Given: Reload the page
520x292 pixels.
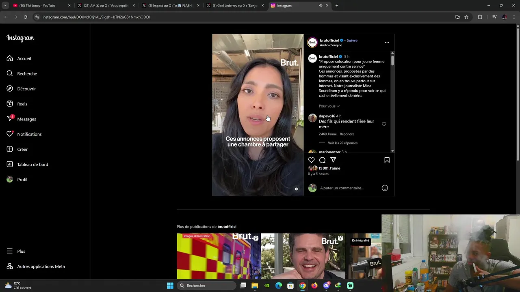Looking at the screenshot, I should pos(25,17).
